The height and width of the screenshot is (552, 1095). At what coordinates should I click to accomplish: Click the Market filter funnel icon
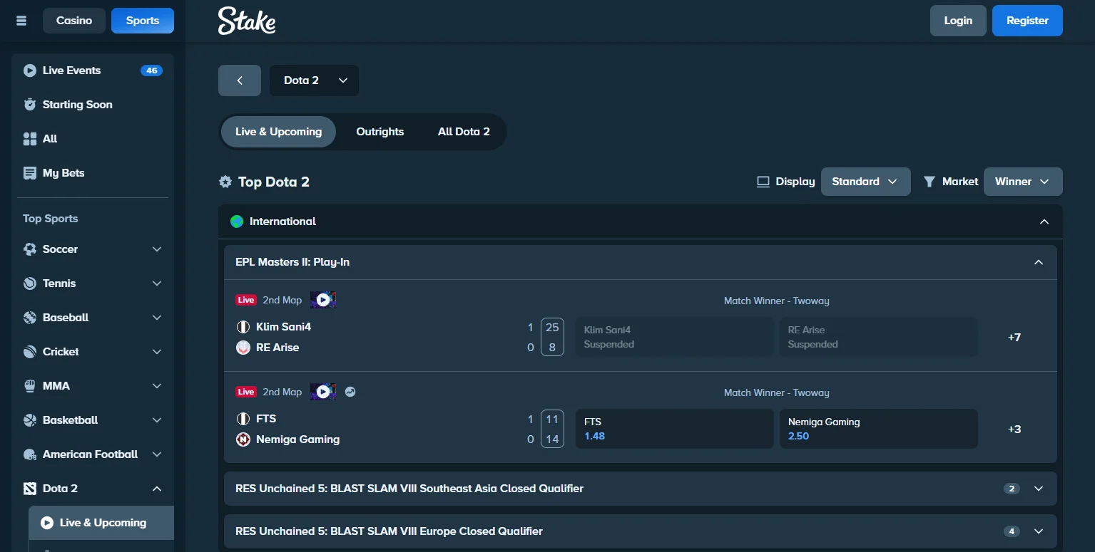coord(930,182)
